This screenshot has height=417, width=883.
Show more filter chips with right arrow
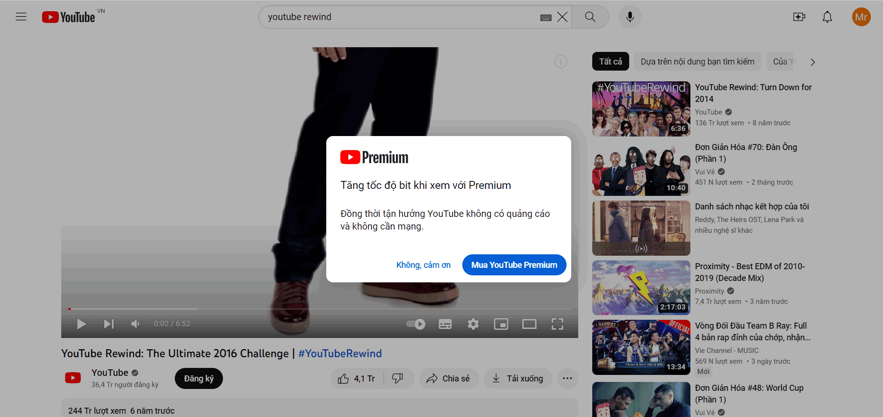tap(813, 62)
